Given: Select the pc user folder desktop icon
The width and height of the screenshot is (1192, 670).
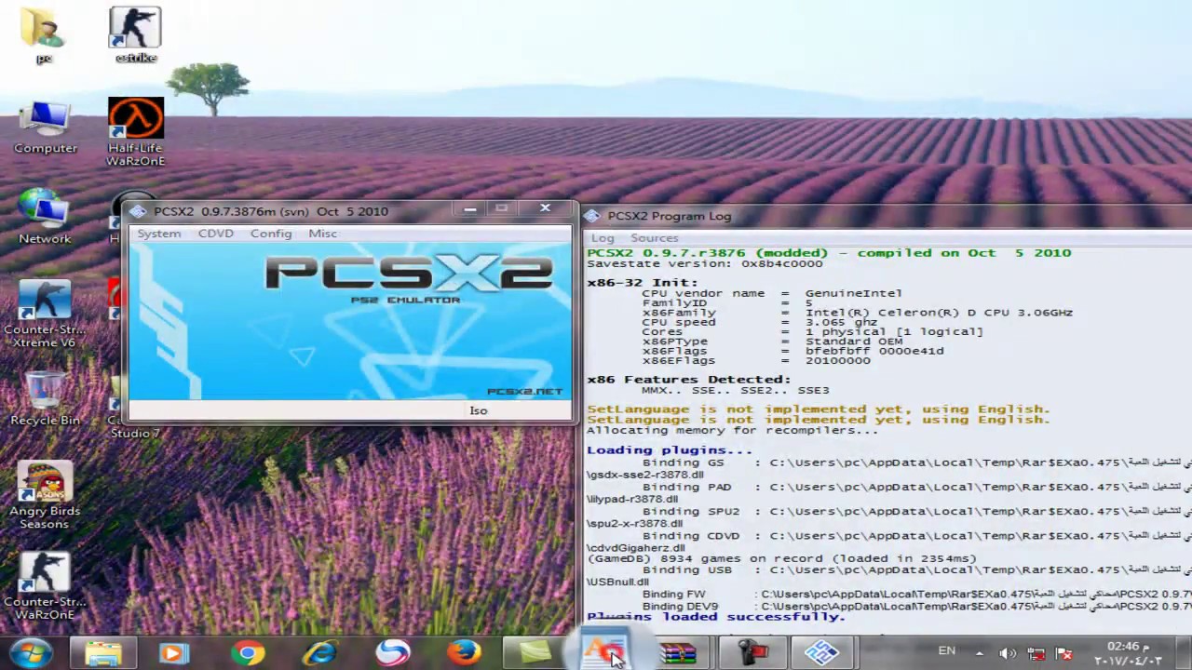Looking at the screenshot, I should (44, 35).
